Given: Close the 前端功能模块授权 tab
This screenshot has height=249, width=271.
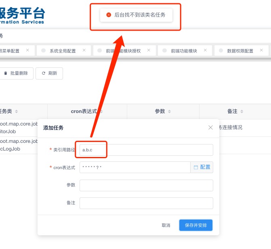Looking at the screenshot, I should coord(149,50).
